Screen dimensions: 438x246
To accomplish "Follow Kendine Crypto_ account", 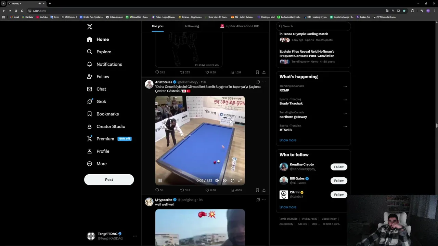I will coord(339,167).
